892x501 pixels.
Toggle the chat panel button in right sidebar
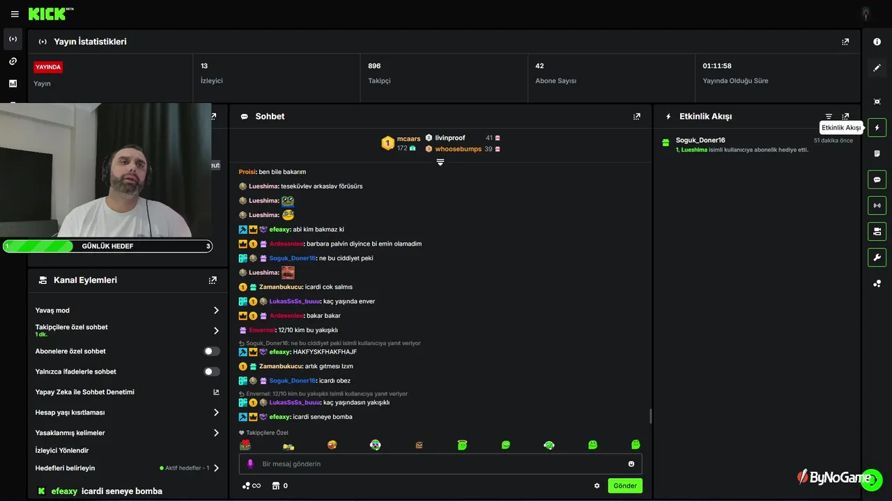click(x=877, y=180)
